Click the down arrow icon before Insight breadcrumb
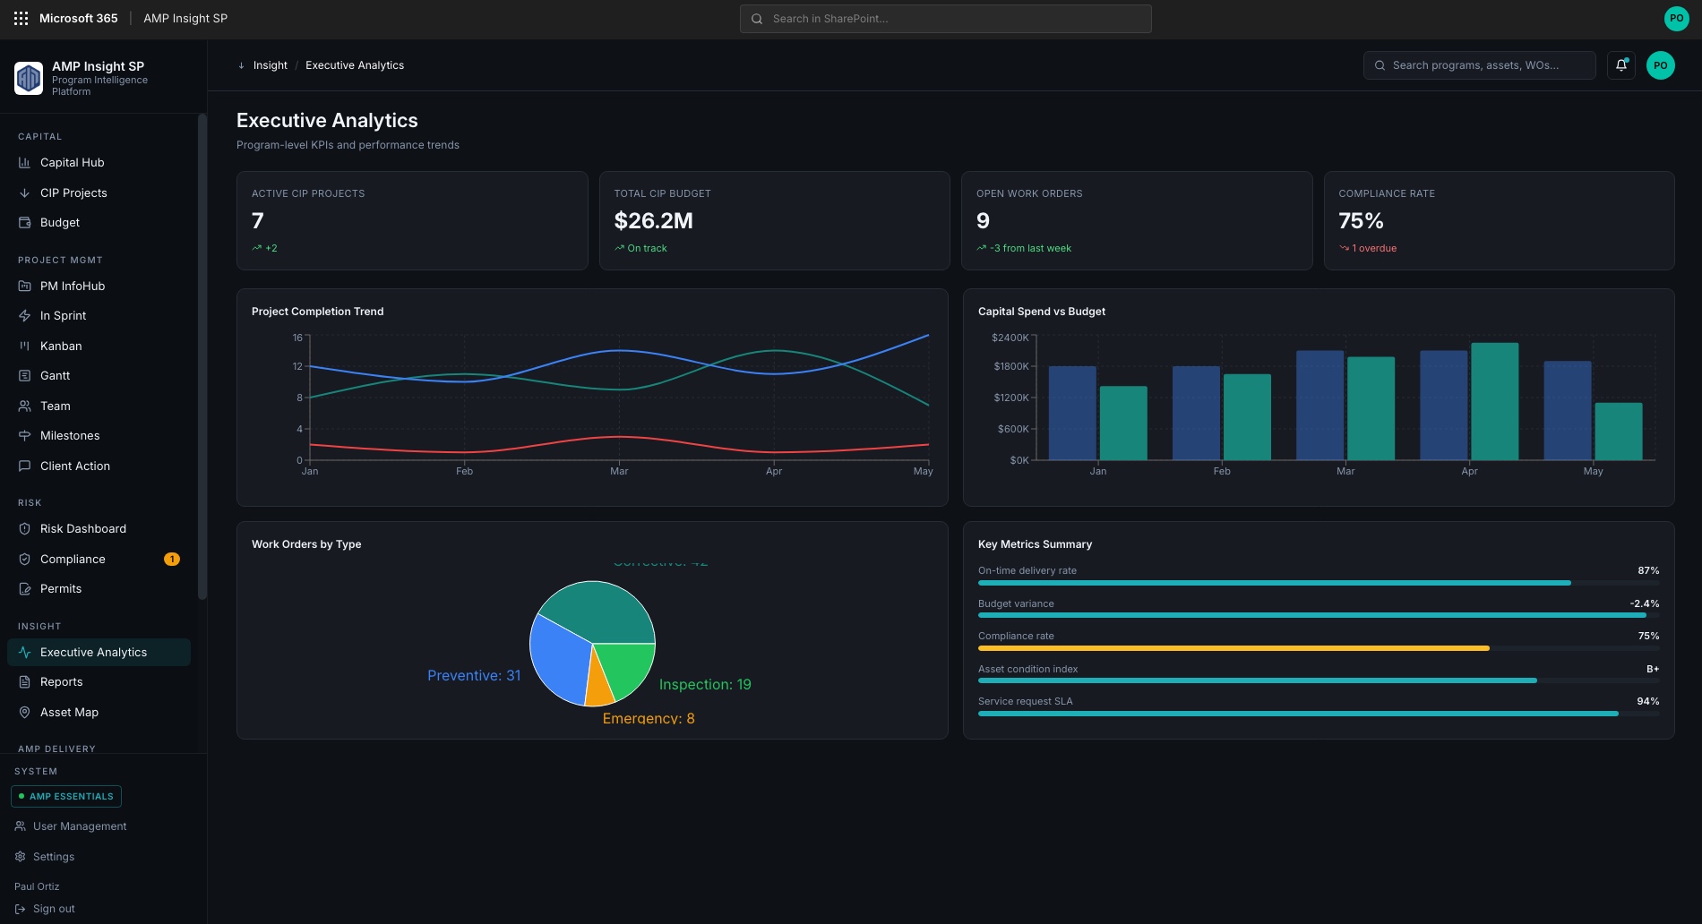This screenshot has width=1702, height=924. (241, 65)
